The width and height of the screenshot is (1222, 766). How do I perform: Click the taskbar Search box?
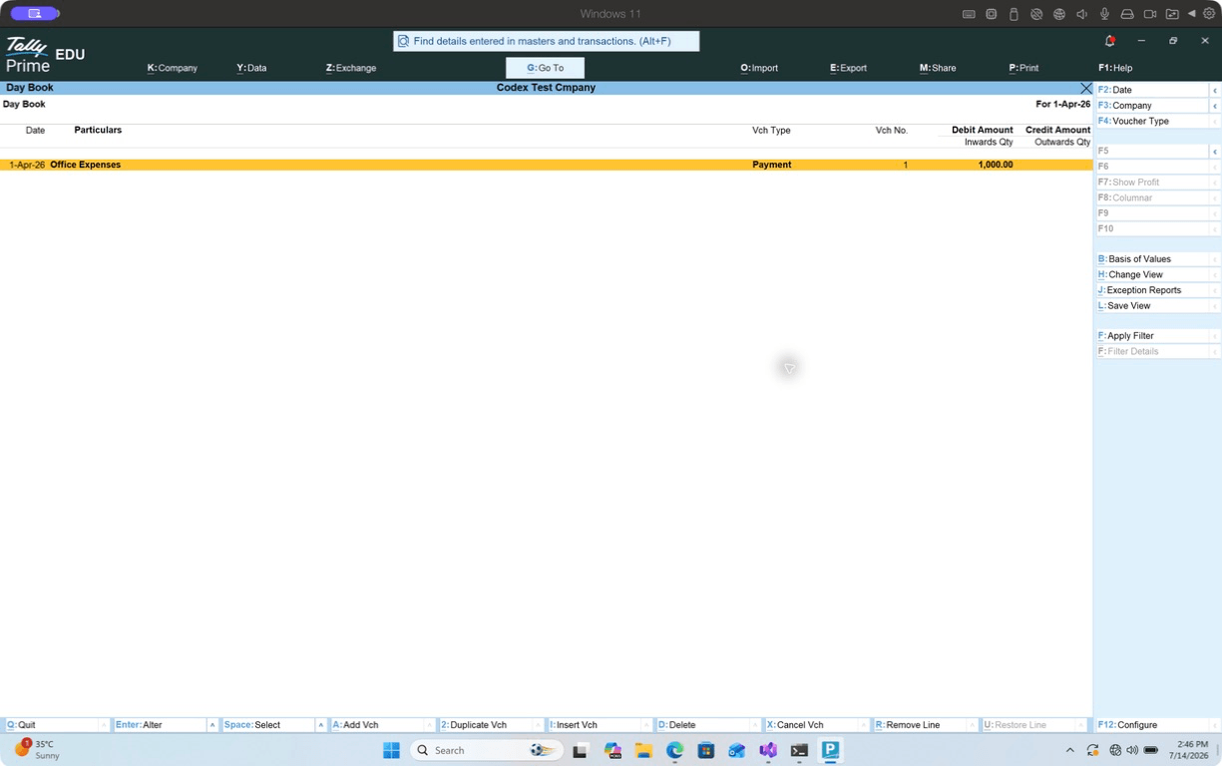coord(487,750)
